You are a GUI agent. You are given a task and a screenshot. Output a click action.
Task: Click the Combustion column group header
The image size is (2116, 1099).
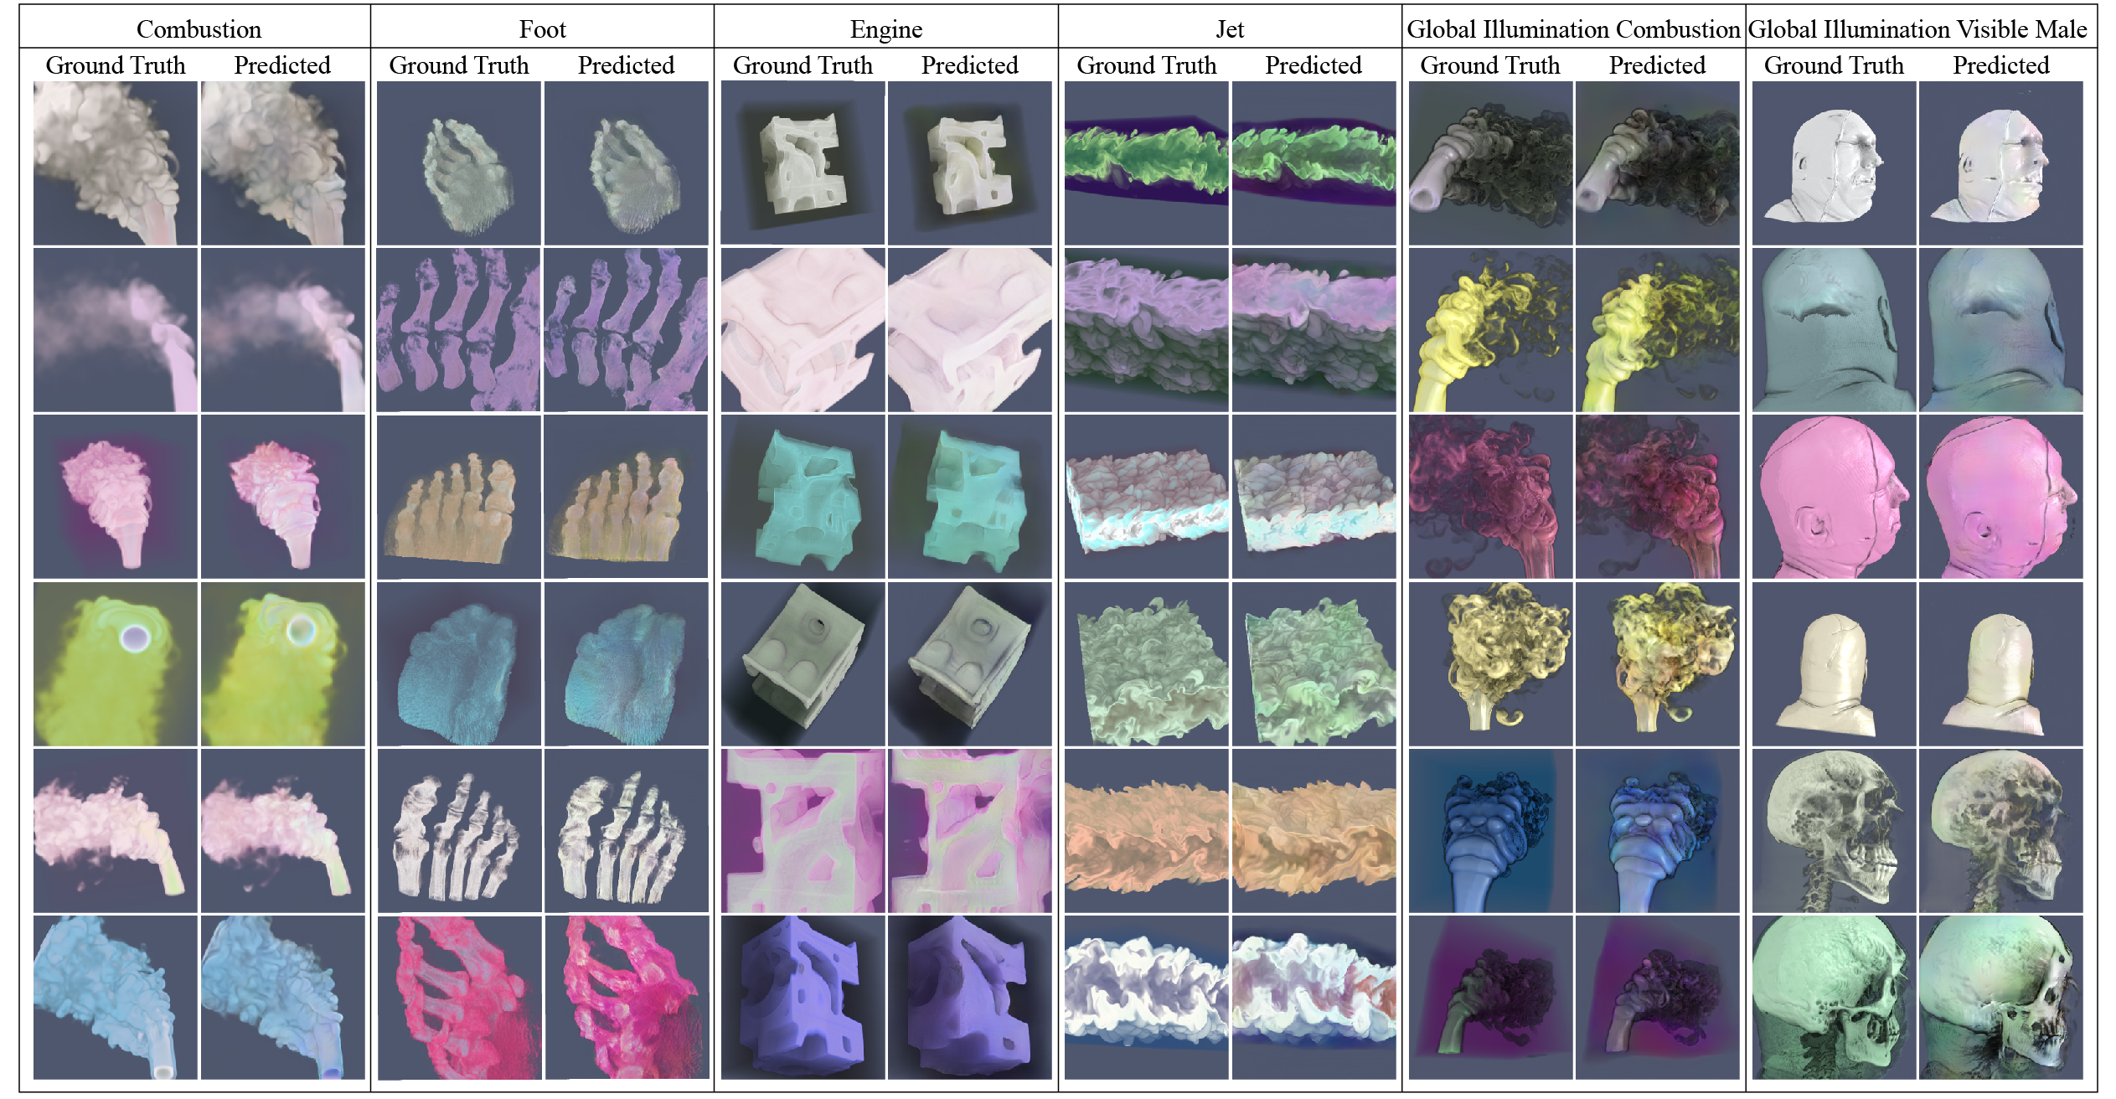199,29
